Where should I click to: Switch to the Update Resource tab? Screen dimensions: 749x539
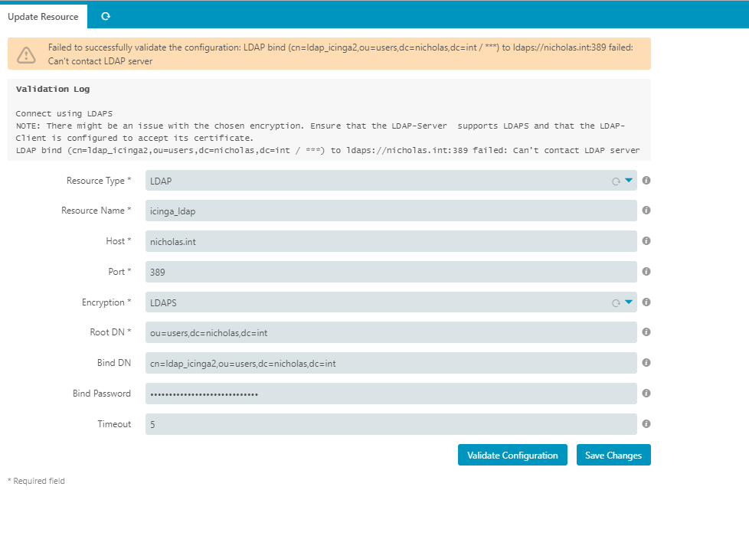[x=43, y=16]
